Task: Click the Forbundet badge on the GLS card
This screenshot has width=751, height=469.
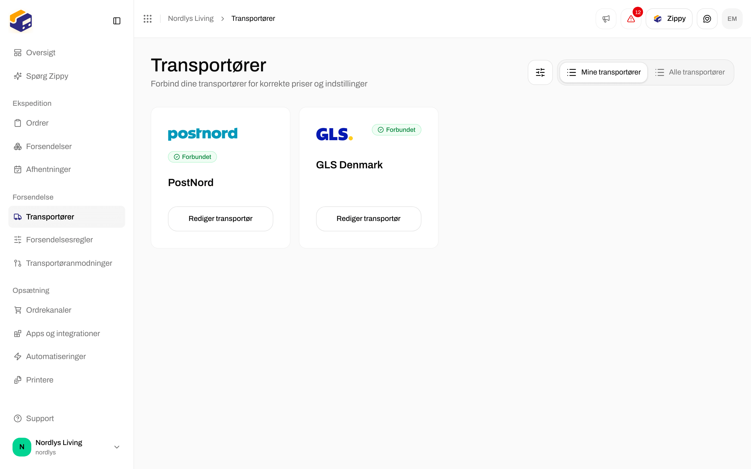Action: (396, 130)
